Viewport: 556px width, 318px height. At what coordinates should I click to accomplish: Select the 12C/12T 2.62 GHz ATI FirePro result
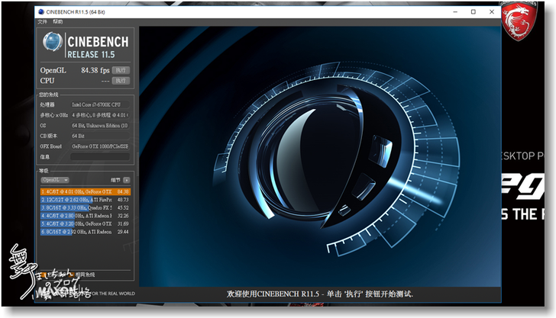pos(85,199)
